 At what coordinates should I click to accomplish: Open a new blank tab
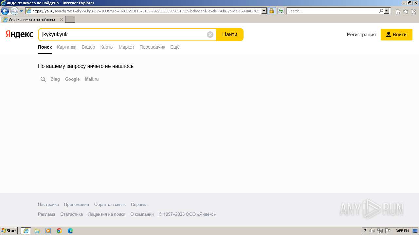coord(70,20)
